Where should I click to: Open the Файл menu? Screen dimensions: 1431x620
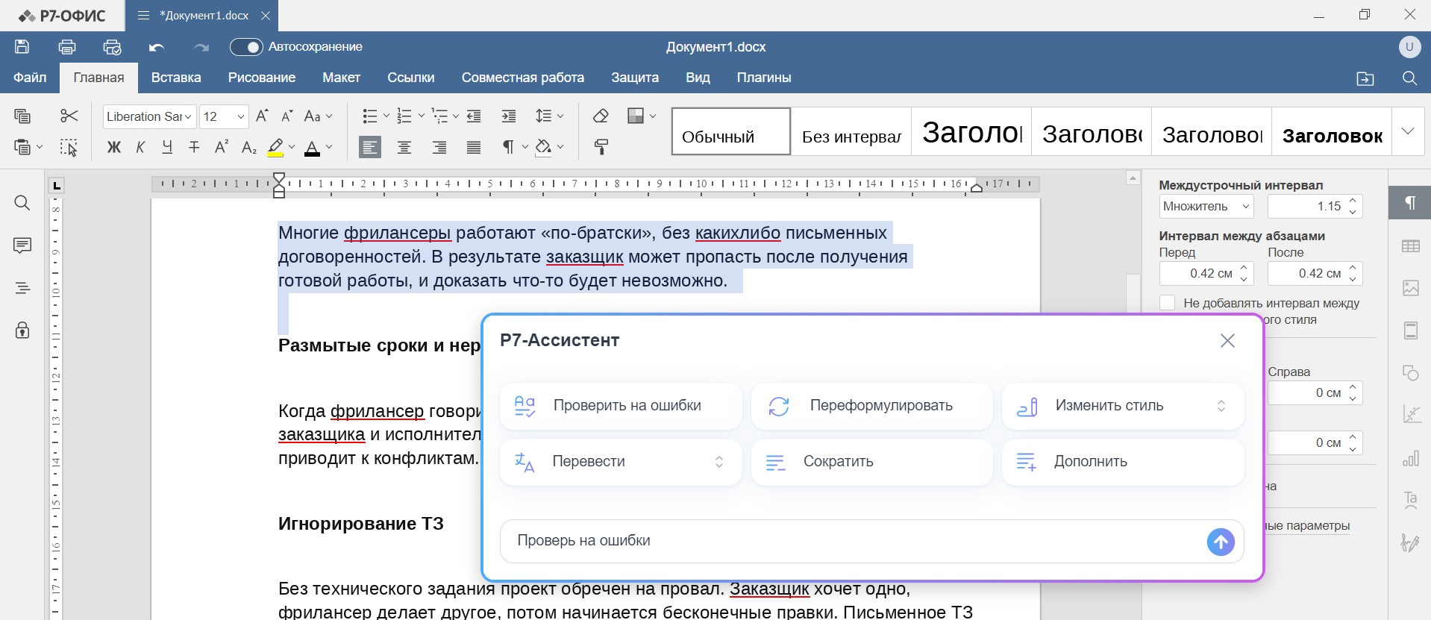[30, 78]
